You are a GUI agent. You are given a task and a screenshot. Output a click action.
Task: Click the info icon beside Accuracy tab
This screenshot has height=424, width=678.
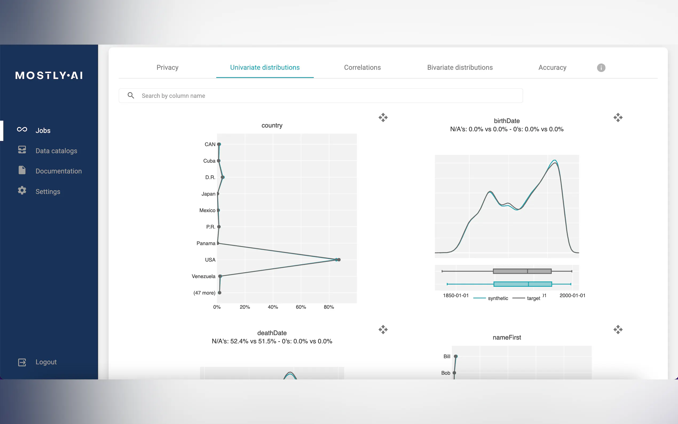point(601,68)
